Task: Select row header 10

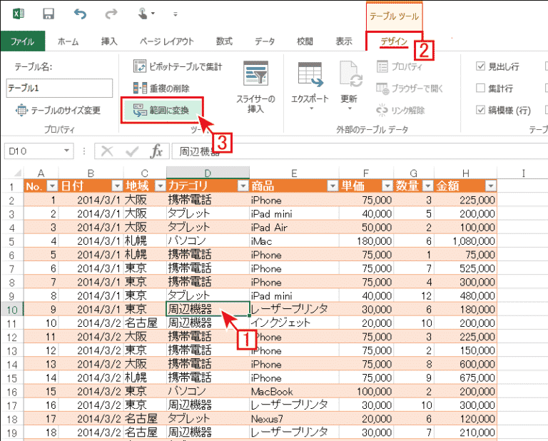Action: (12, 310)
